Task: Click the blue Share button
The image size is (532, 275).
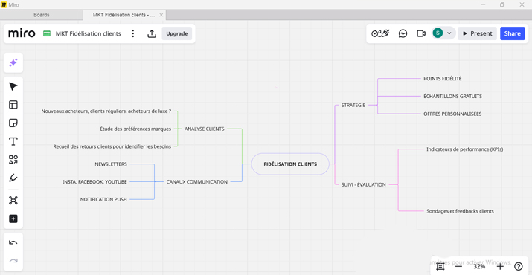Action: (x=513, y=33)
